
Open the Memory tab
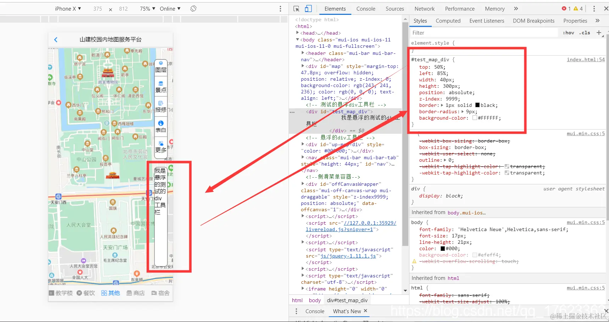click(x=495, y=9)
